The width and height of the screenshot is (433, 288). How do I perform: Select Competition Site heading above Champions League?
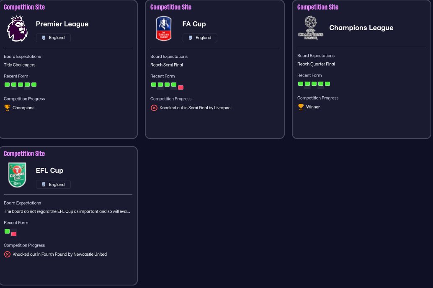tap(318, 7)
